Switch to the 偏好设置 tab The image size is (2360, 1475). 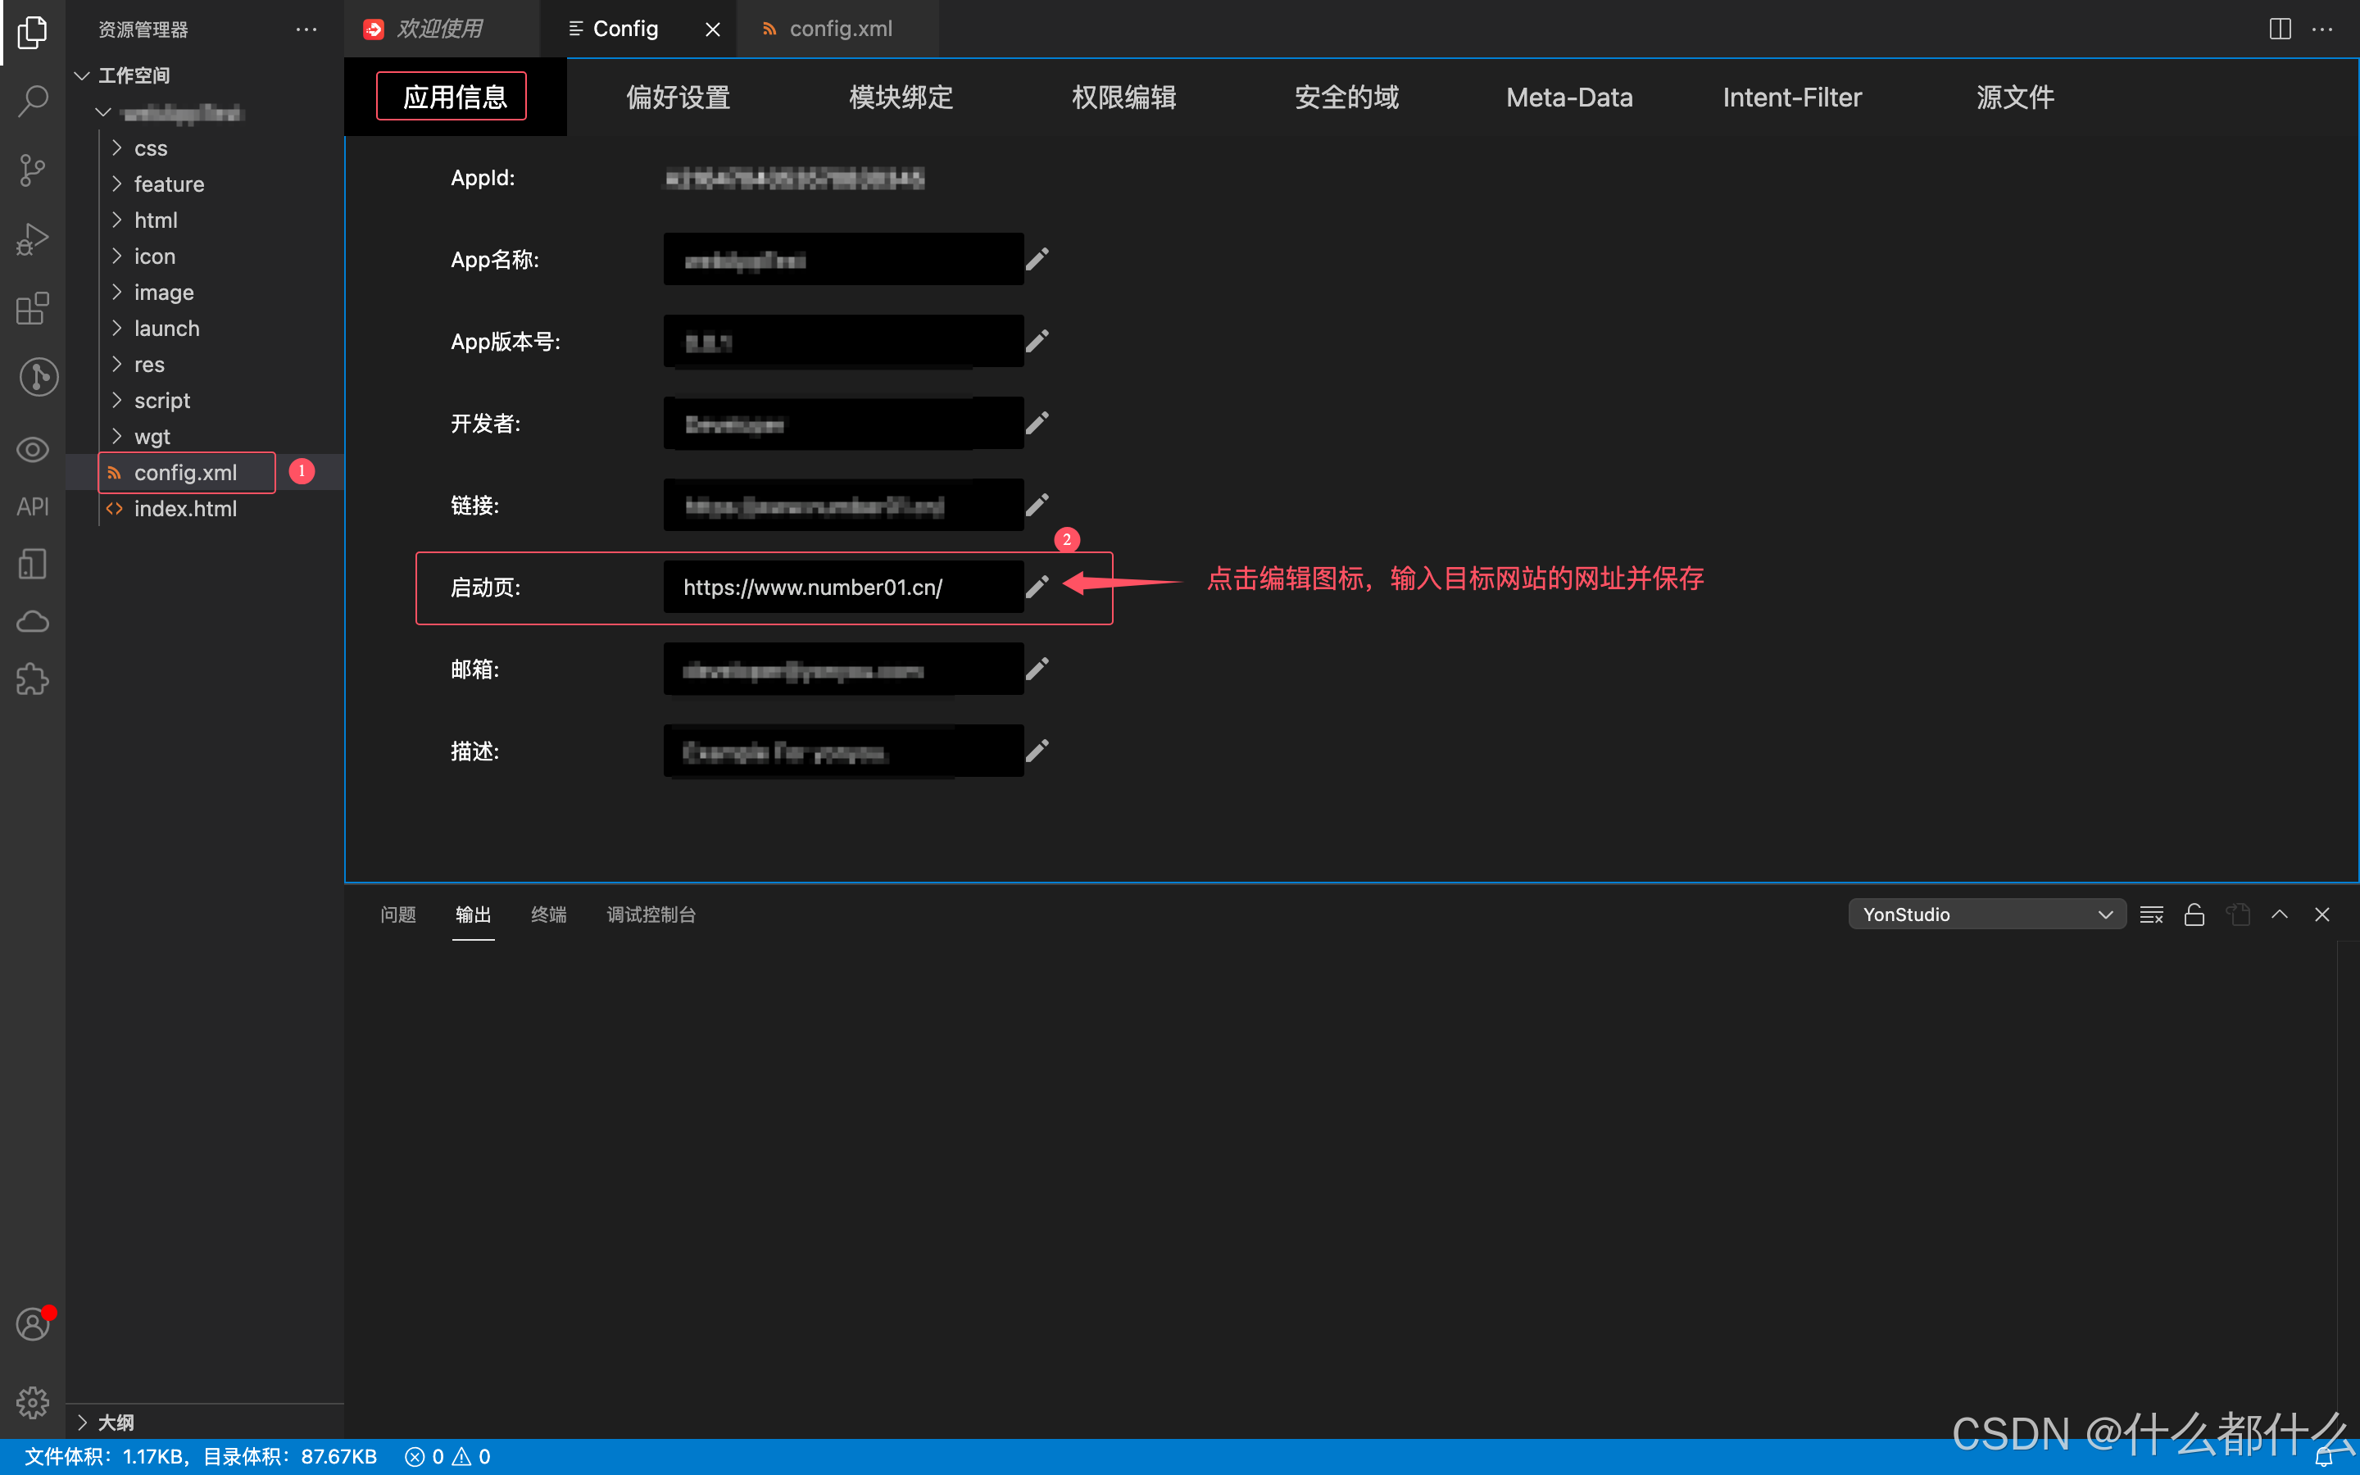(678, 98)
